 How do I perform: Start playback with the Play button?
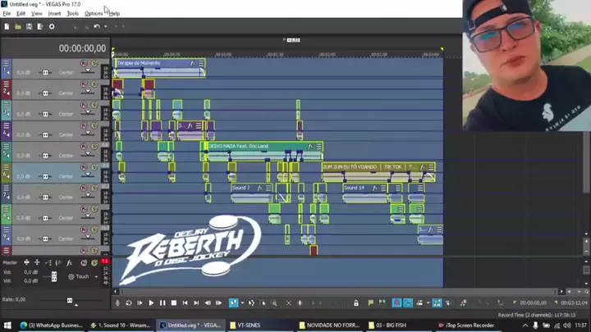(x=151, y=302)
